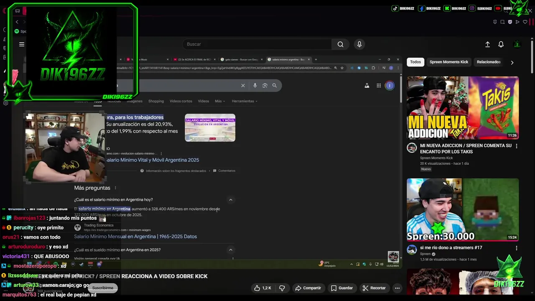Activate YouTube voice search microphone
535x301 pixels.
pos(359,44)
